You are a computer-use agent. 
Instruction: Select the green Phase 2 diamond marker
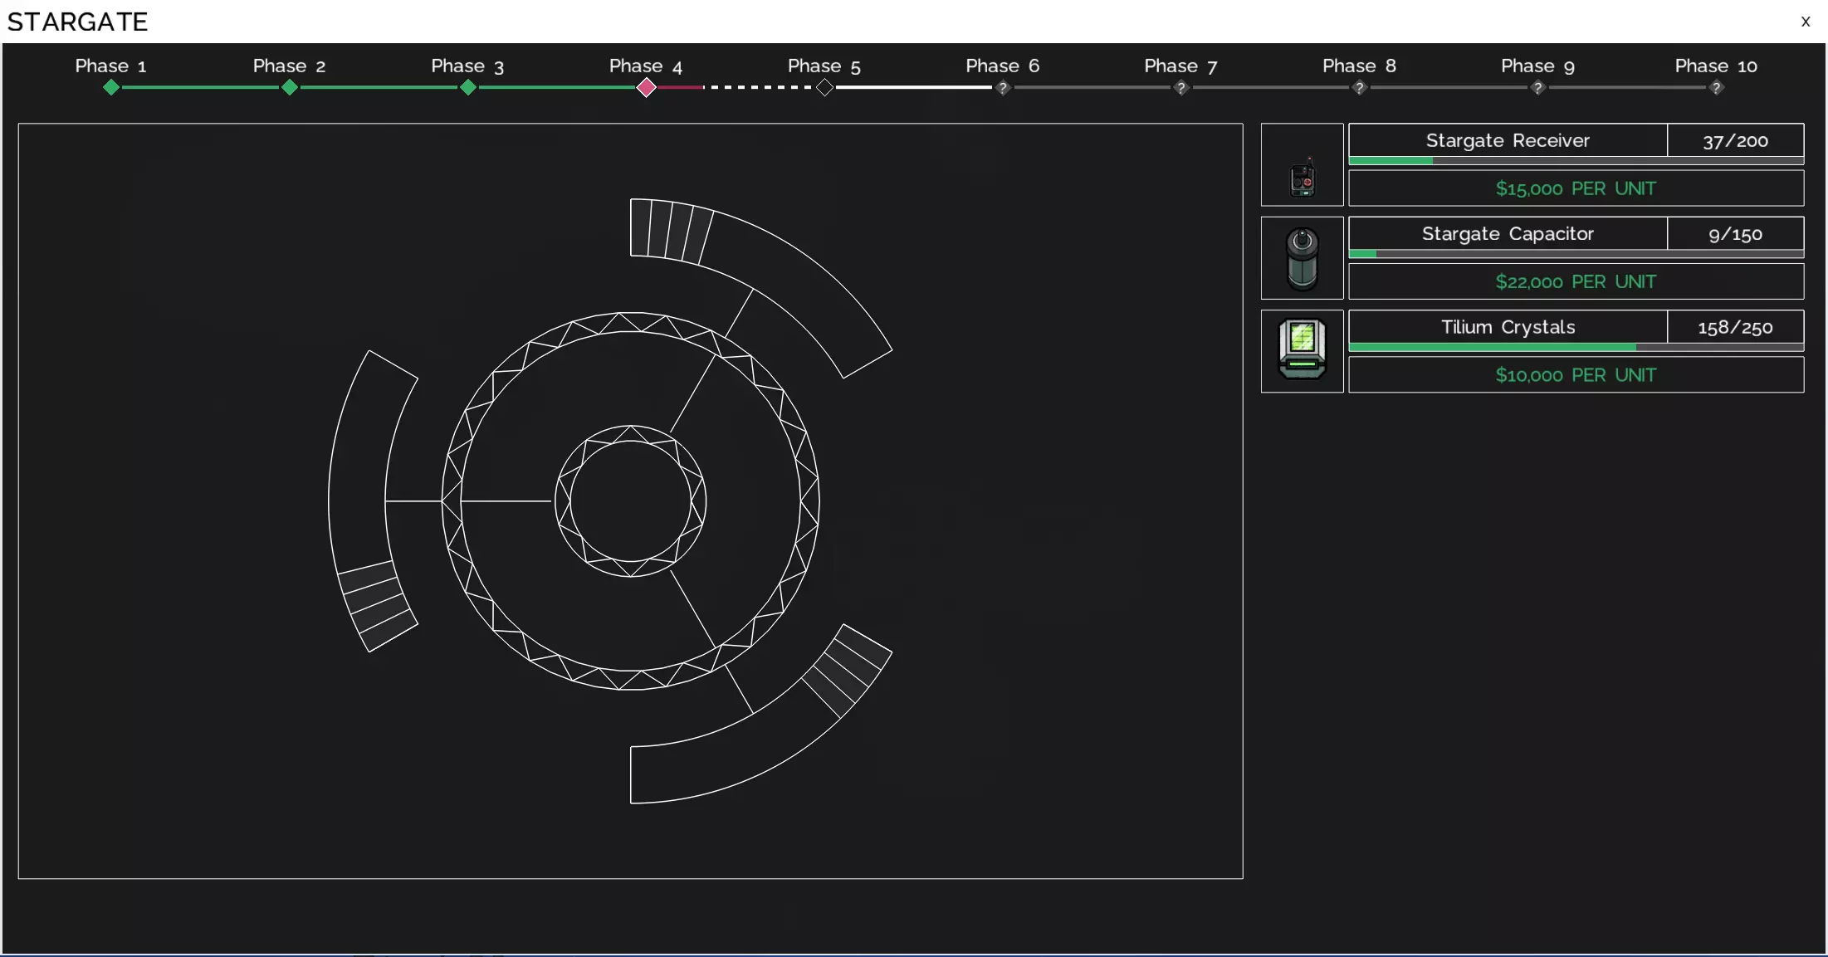tap(289, 88)
